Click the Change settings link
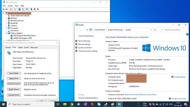190x107 pixels. tap(179, 77)
